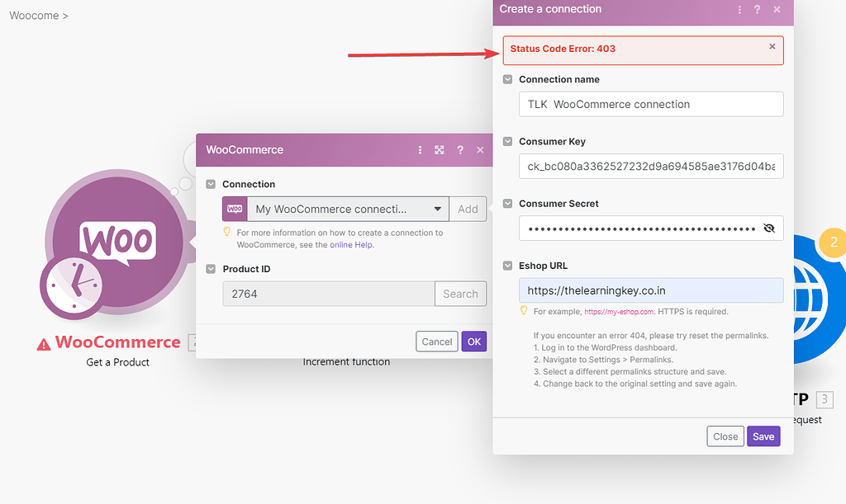Click the Consumer Key input field
This screenshot has height=504, width=846.
click(x=651, y=167)
